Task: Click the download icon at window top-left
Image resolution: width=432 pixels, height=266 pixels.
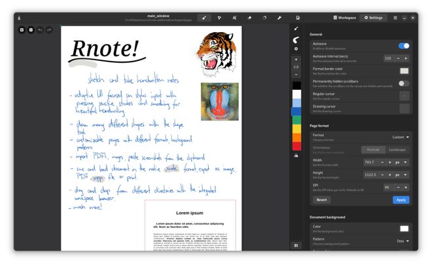Action: [19, 18]
